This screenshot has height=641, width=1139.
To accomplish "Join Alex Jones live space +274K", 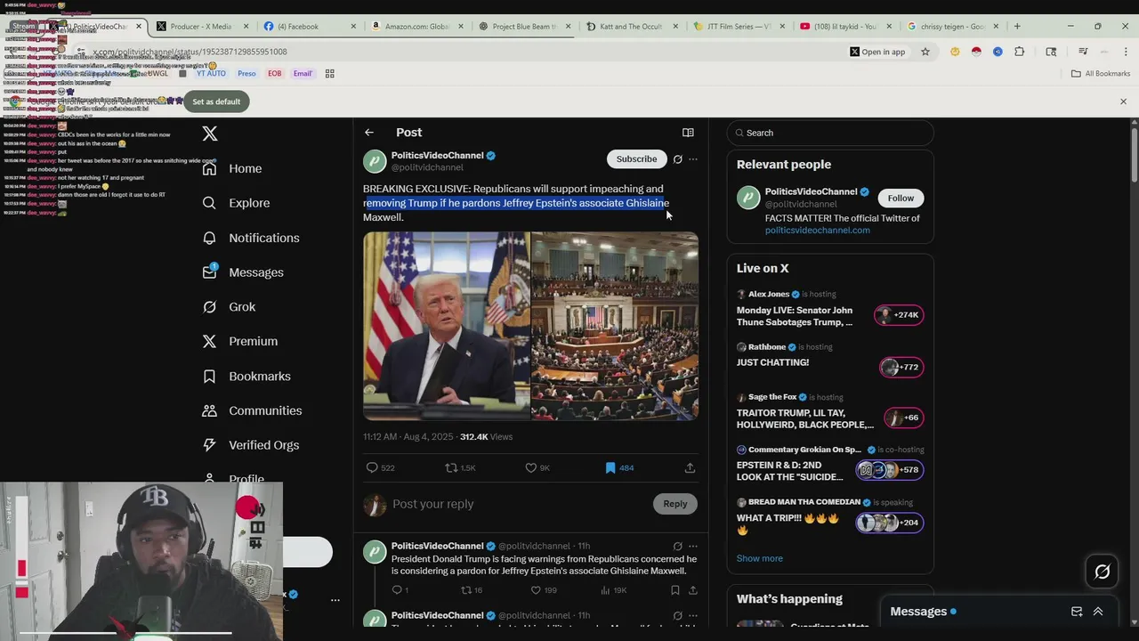I will (x=899, y=315).
